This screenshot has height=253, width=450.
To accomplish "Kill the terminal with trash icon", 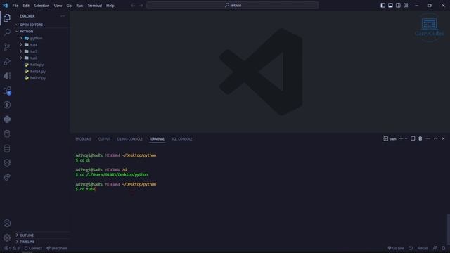I will (420, 138).
